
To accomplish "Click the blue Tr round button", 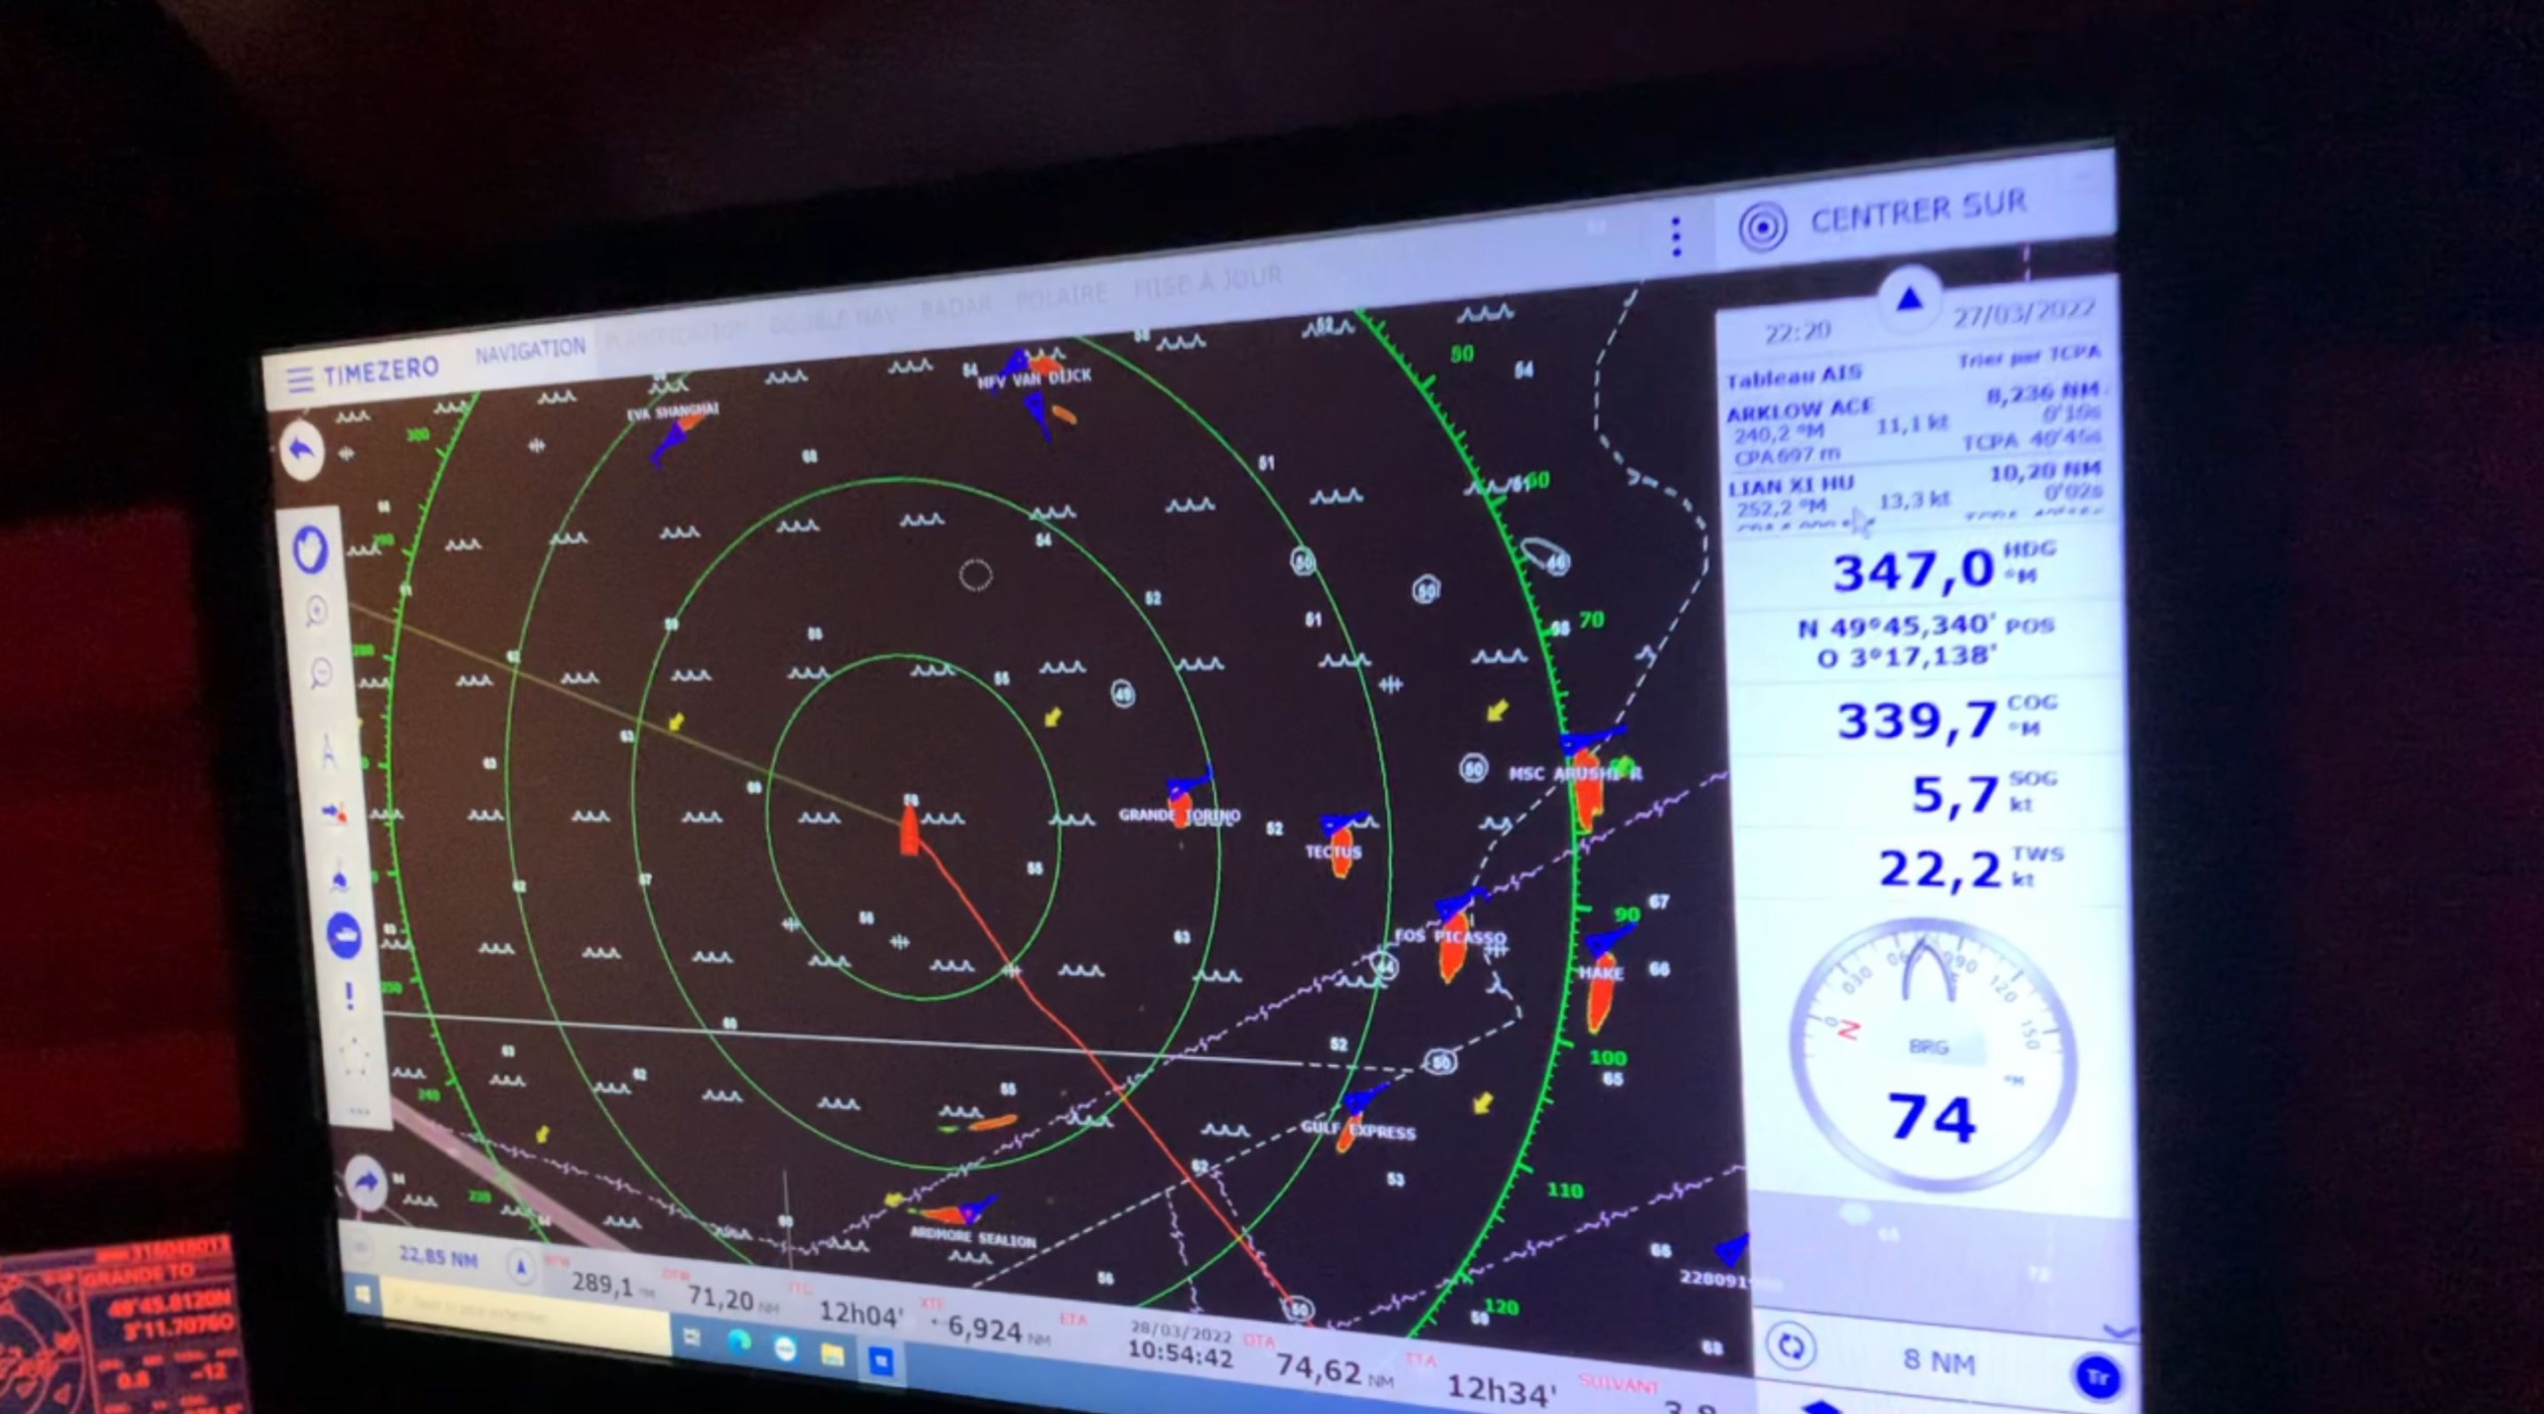I will point(2098,1378).
